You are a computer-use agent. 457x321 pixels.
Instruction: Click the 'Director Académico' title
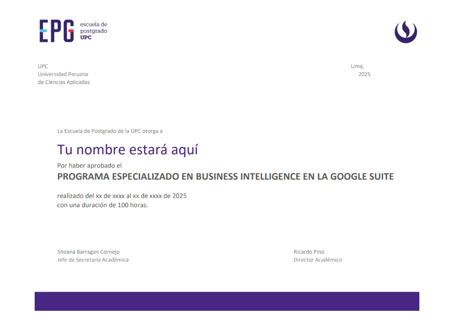click(318, 259)
